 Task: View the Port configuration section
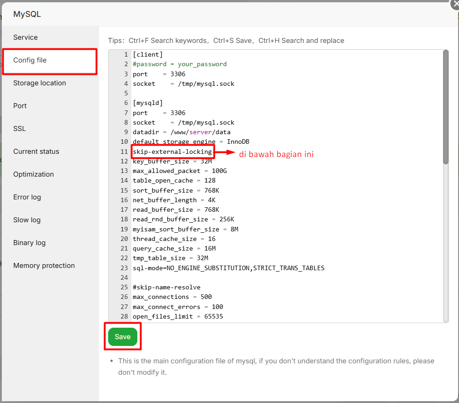click(x=20, y=105)
